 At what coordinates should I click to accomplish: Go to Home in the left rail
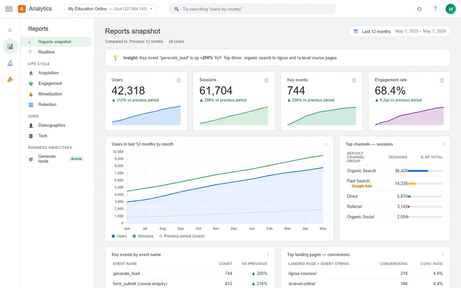click(x=10, y=30)
